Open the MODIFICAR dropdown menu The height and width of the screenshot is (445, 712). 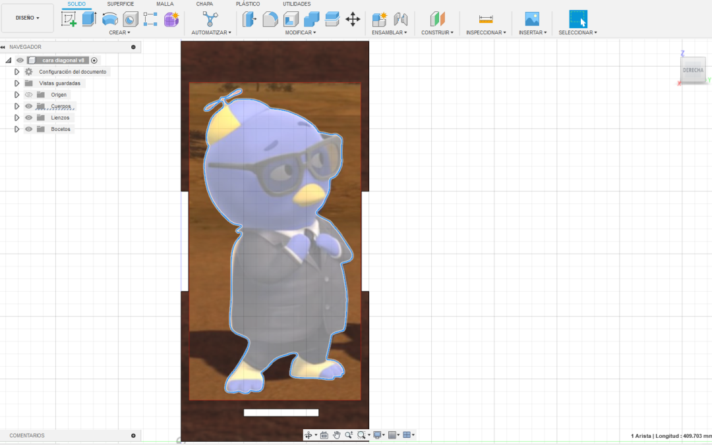[x=301, y=33]
